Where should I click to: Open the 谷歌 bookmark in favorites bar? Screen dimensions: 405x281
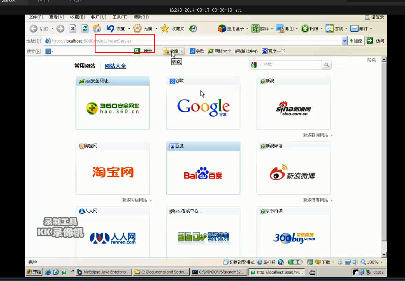pos(197,51)
